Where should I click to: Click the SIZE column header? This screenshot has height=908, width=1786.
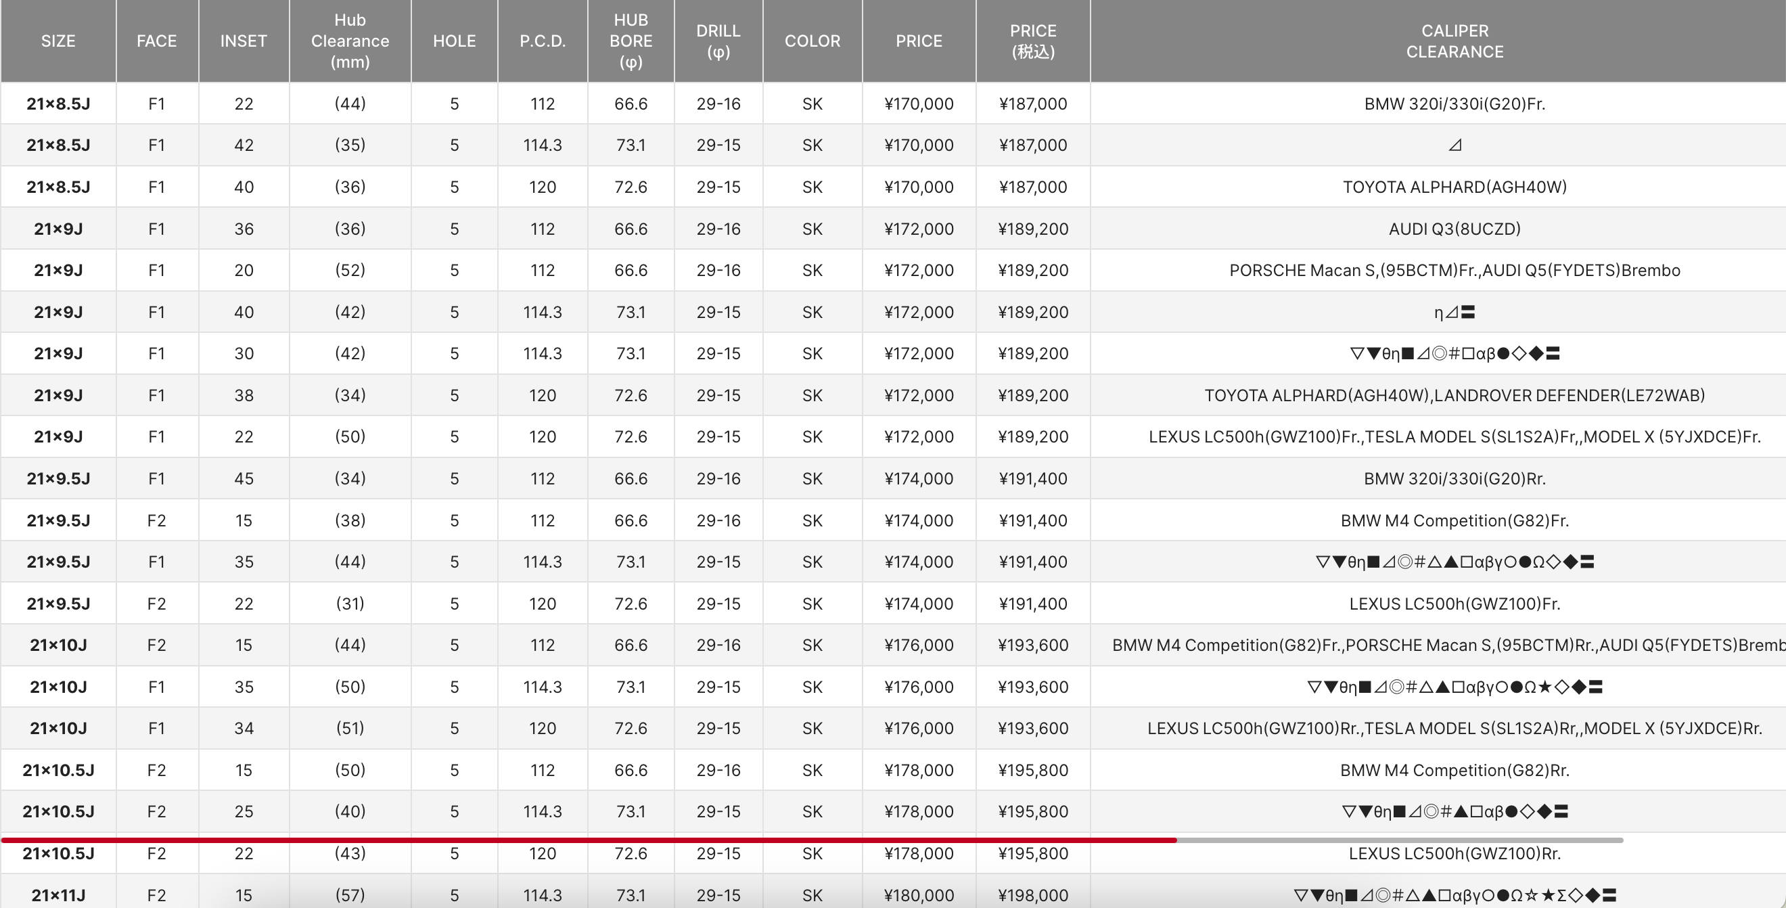click(58, 41)
